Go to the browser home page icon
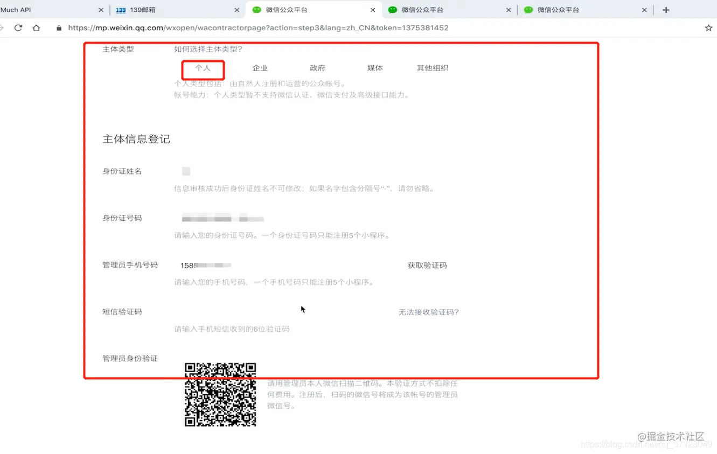 pos(37,27)
